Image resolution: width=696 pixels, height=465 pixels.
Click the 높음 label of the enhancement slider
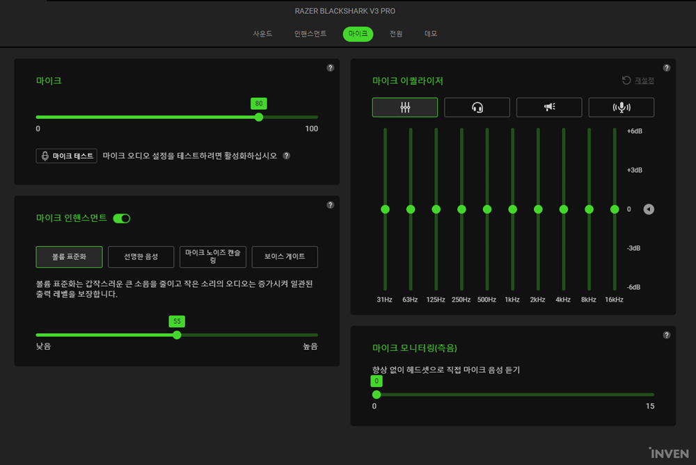[x=310, y=347]
